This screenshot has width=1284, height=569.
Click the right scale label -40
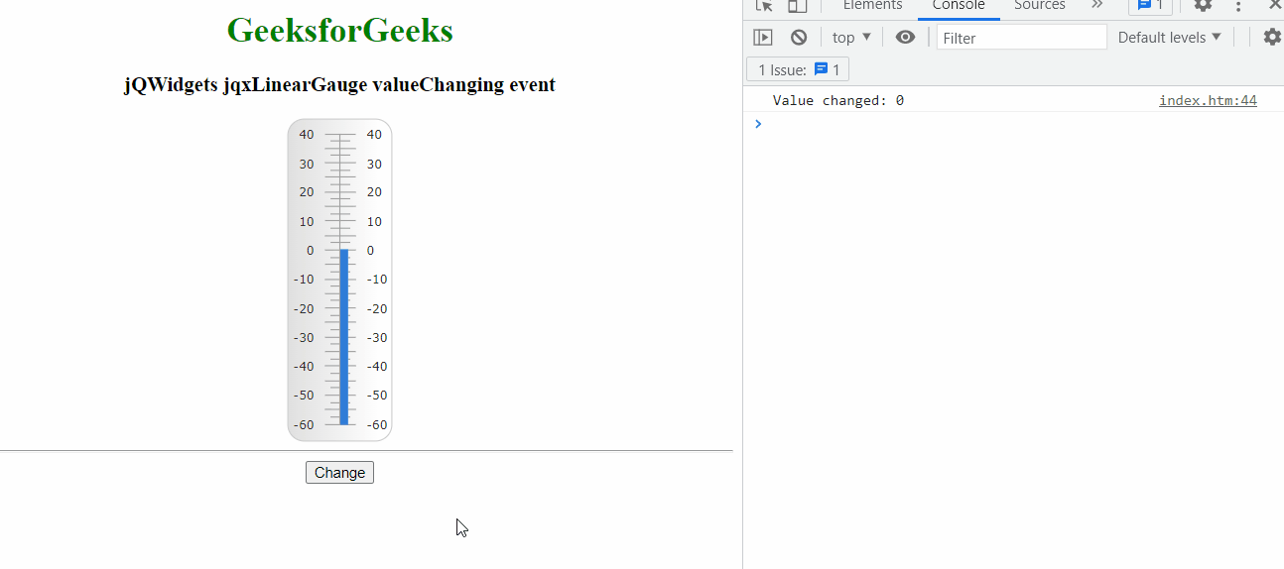[377, 367]
